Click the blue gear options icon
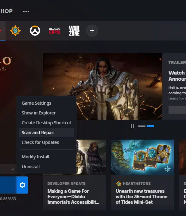 point(22,185)
